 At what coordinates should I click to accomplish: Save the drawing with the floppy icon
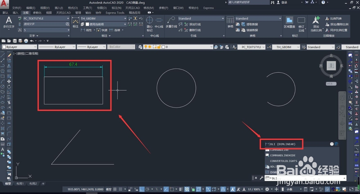pos(15,41)
